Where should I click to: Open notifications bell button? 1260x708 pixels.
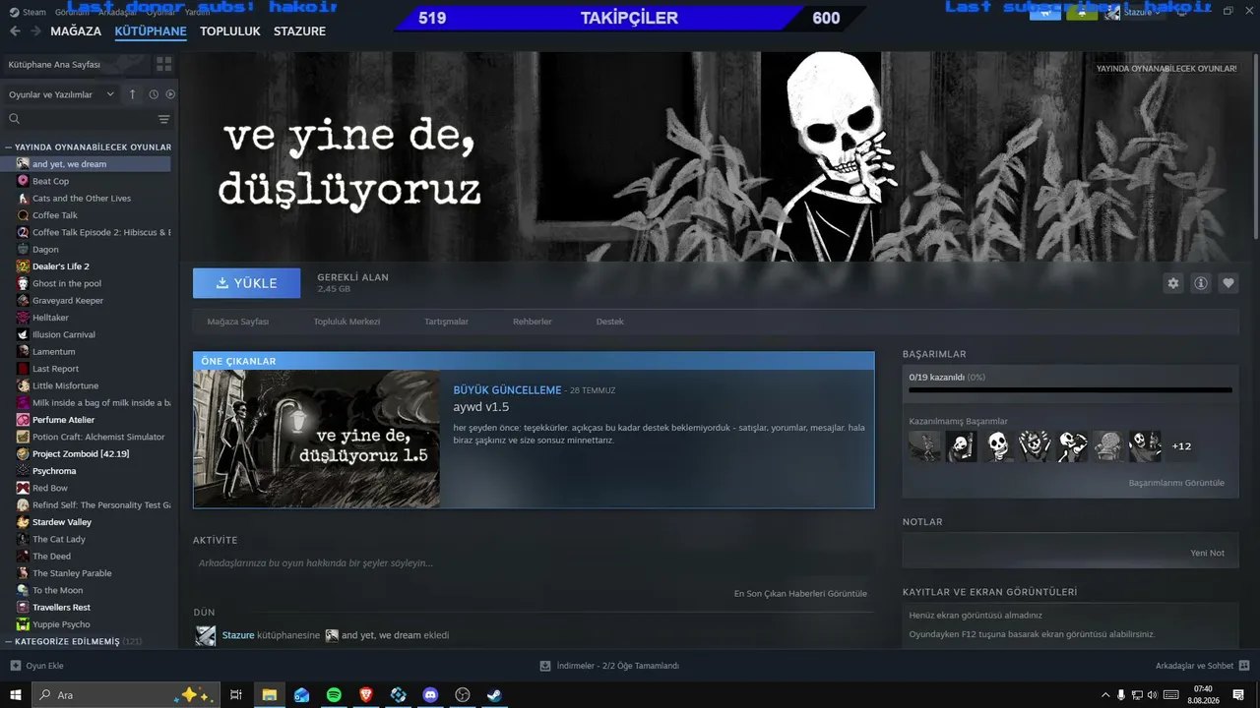click(x=1082, y=12)
